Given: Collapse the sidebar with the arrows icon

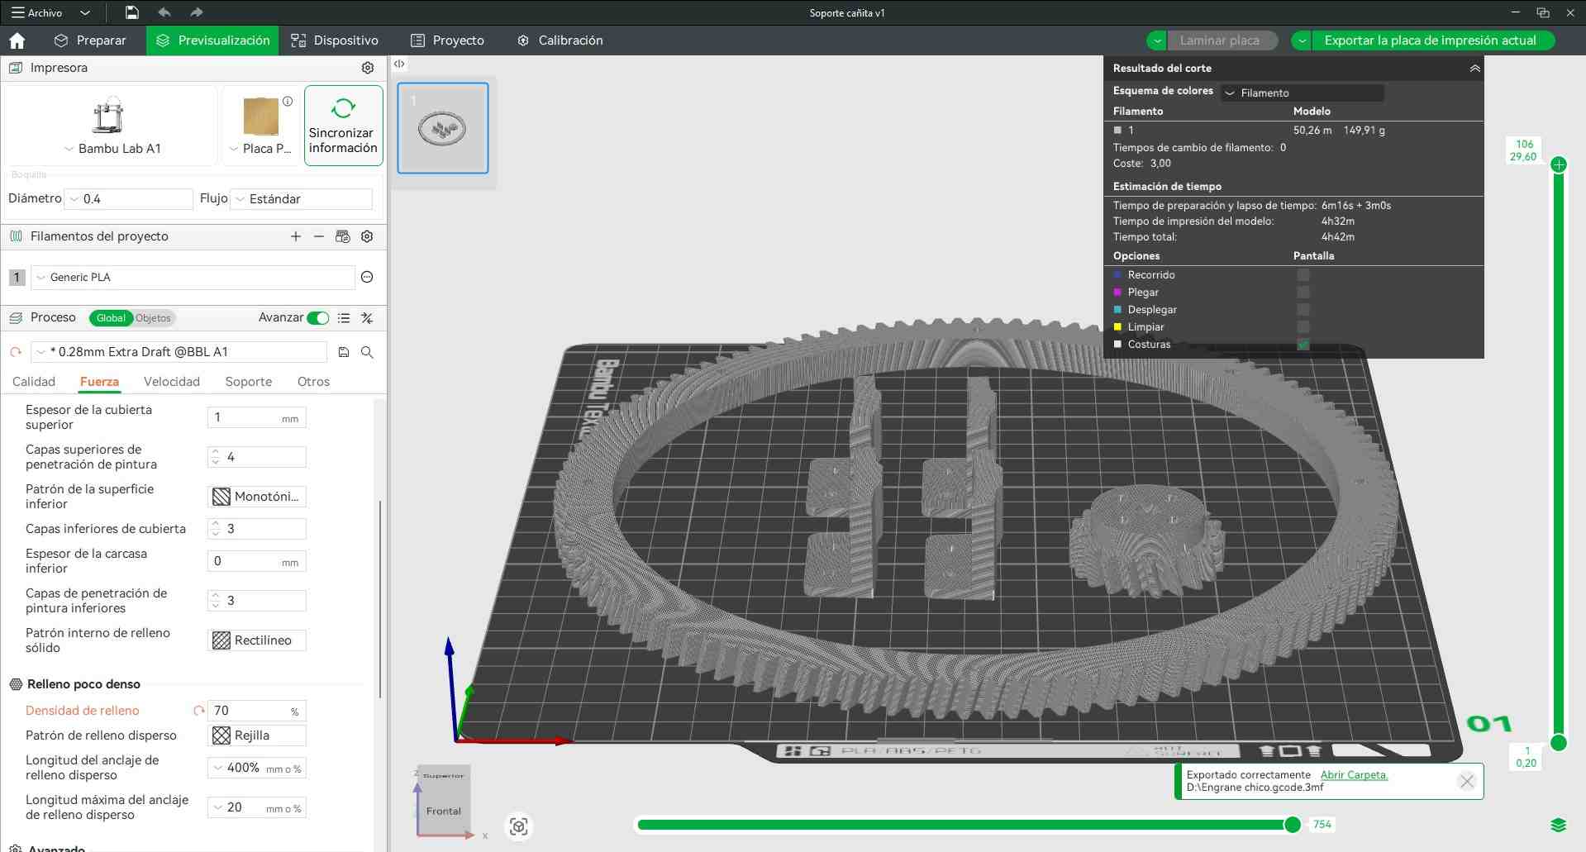Looking at the screenshot, I should click(x=399, y=64).
